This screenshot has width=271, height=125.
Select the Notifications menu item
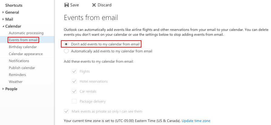19,61
